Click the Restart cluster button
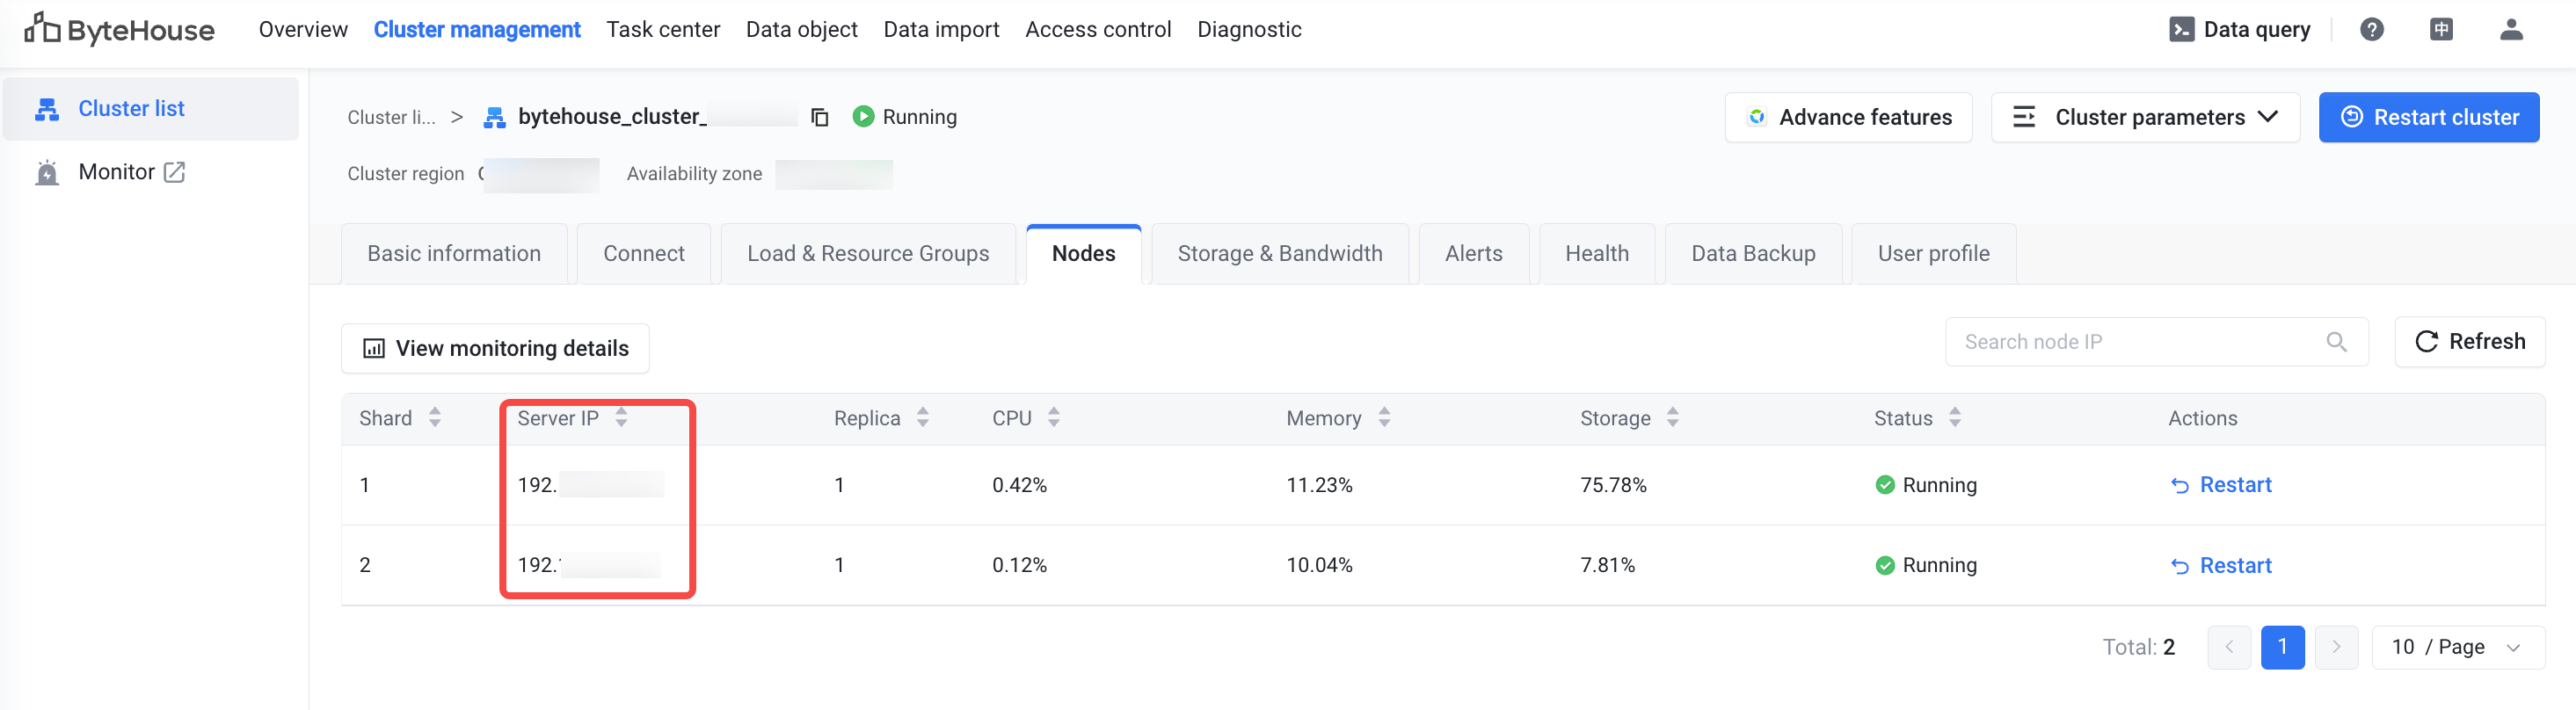2576x710 pixels. click(2428, 117)
